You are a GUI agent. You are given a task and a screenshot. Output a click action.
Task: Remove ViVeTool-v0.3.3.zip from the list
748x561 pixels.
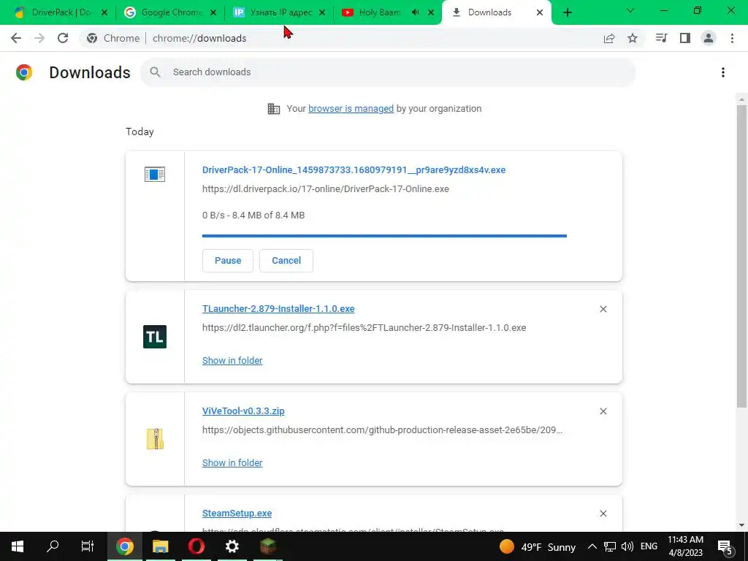point(603,411)
